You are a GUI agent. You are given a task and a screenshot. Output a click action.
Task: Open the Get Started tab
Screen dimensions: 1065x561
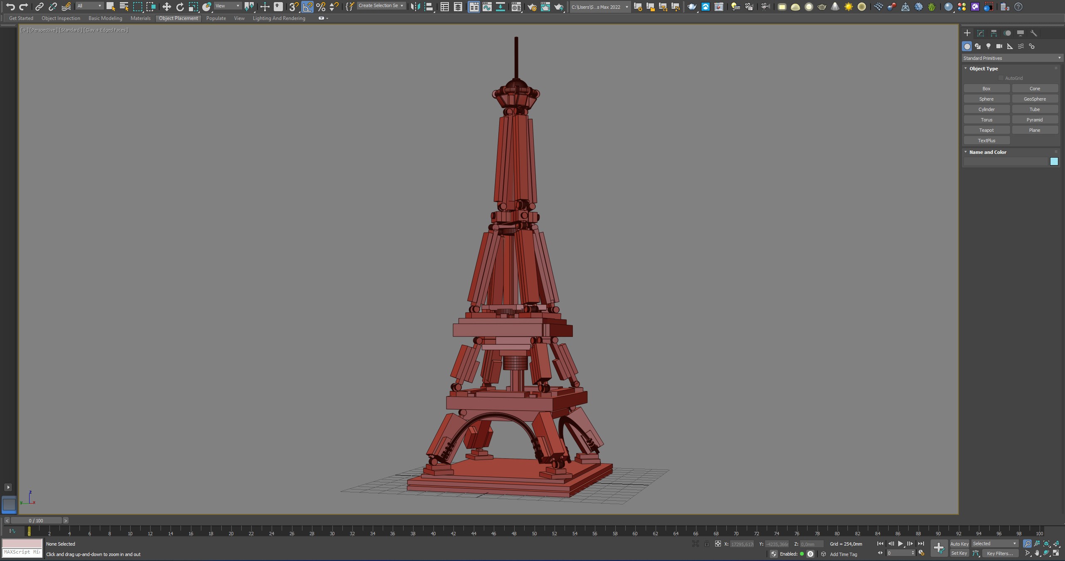21,18
